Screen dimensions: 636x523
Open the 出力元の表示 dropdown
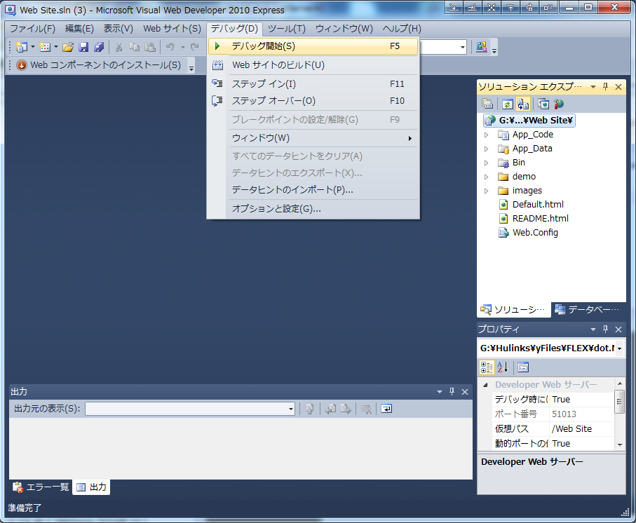coord(291,409)
